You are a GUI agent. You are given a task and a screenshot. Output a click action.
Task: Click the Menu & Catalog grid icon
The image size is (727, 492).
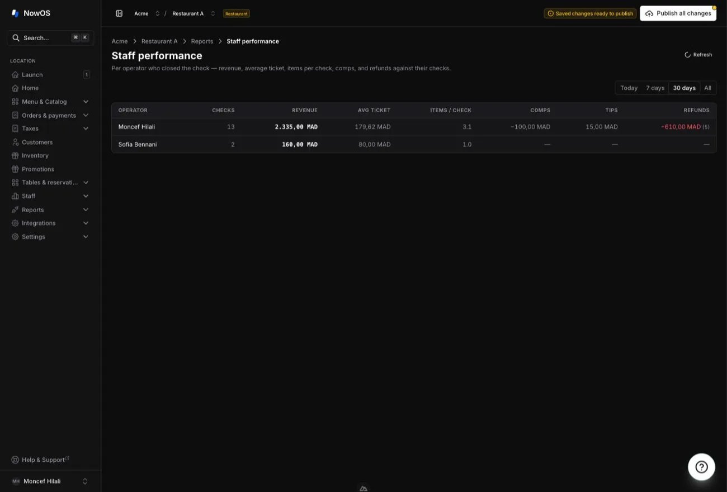[x=15, y=102]
